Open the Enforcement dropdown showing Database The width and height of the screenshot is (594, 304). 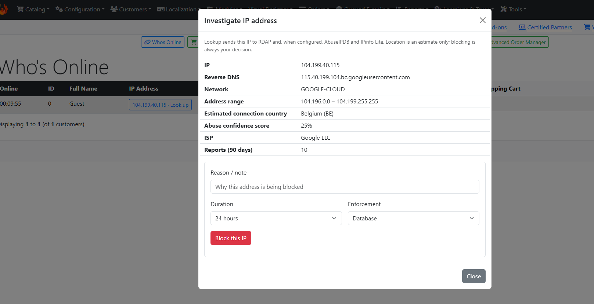tap(413, 218)
